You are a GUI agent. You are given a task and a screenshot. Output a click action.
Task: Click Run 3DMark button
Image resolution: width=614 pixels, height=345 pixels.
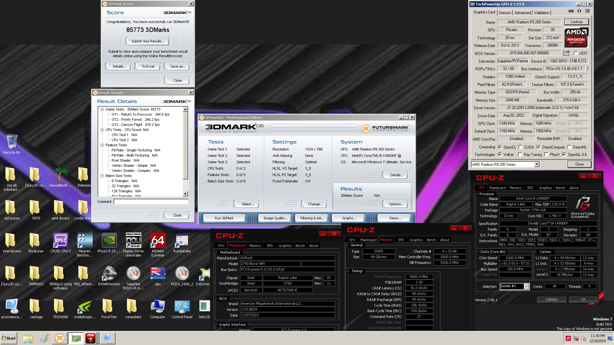tap(224, 218)
